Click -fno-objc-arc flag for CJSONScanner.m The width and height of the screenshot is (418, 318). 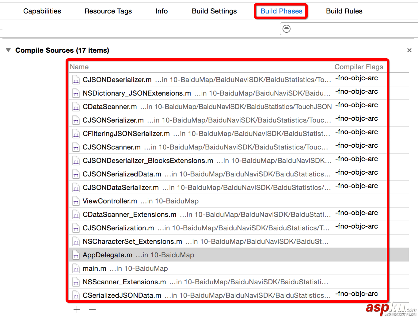(356, 146)
